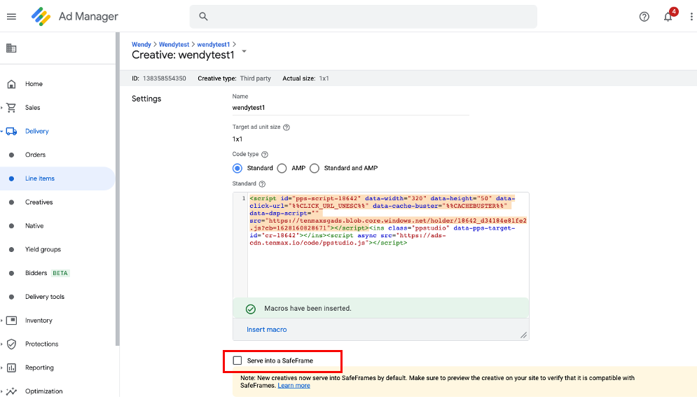Click the Reporting chart icon
The width and height of the screenshot is (697, 399).
click(11, 367)
